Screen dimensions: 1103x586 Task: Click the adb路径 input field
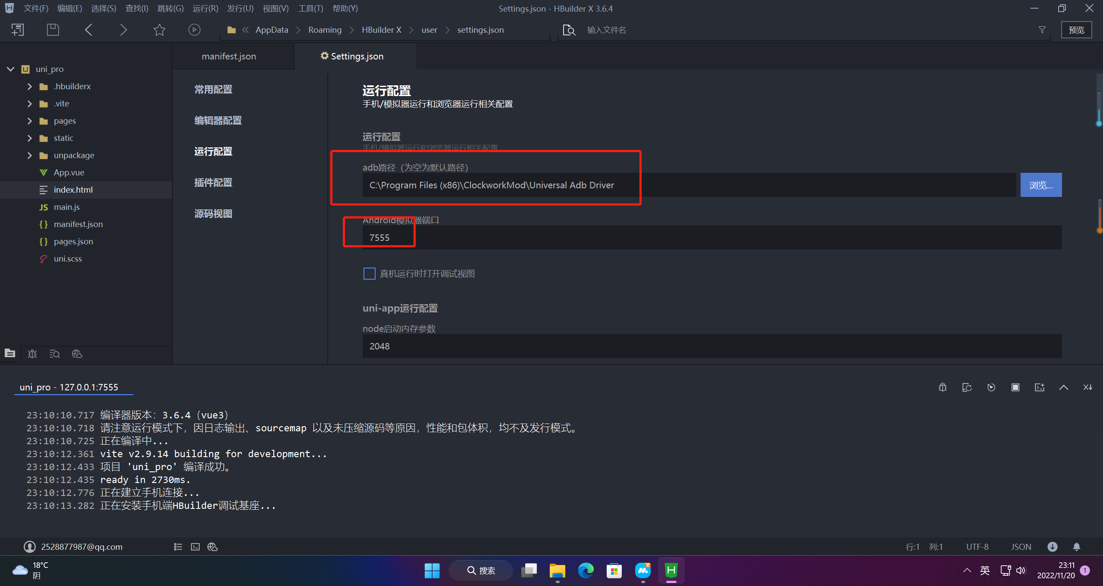pyautogui.click(x=689, y=185)
